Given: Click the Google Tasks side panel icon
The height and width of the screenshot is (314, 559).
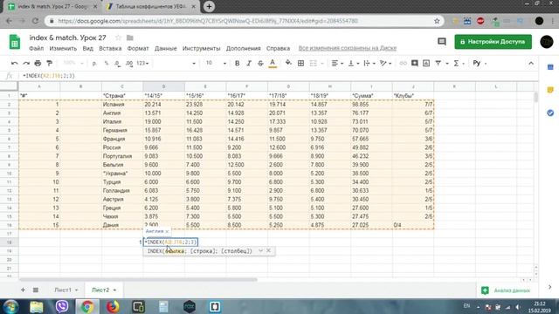Looking at the screenshot, I should tap(550, 113).
